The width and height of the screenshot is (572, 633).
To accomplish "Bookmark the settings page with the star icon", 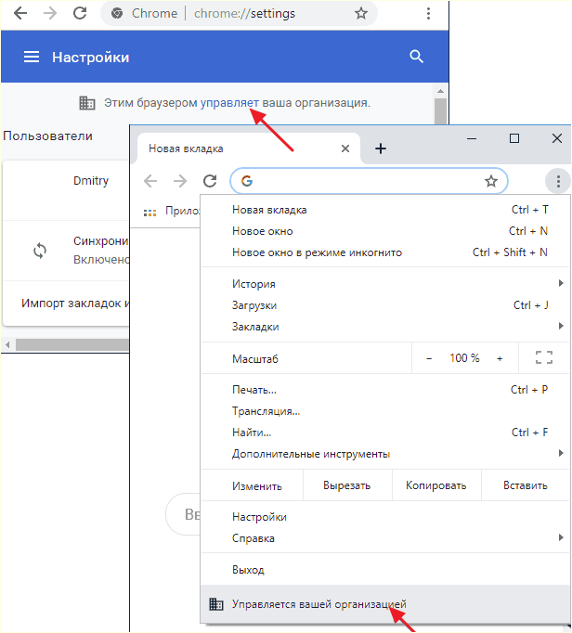I will click(361, 13).
